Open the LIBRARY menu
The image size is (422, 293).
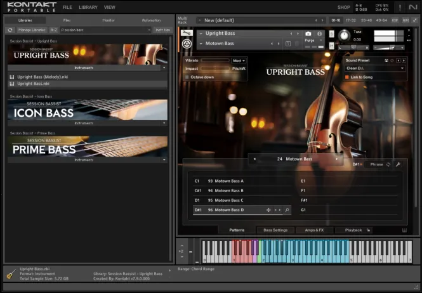pyautogui.click(x=88, y=8)
